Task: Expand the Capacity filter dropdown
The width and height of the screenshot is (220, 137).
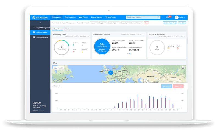Action: (125, 23)
